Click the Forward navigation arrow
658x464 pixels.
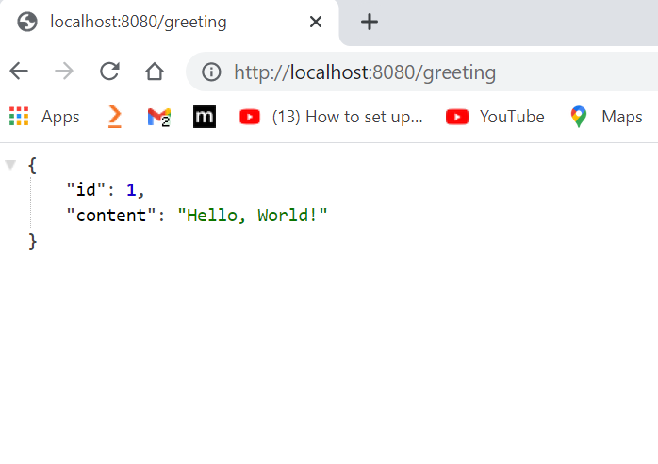point(64,72)
